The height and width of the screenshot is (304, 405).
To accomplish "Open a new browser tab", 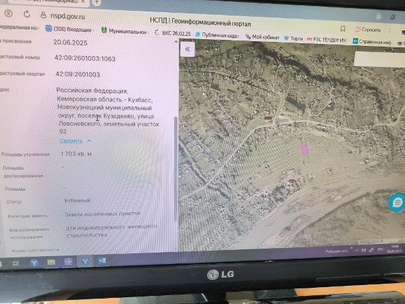I will coord(97,2).
